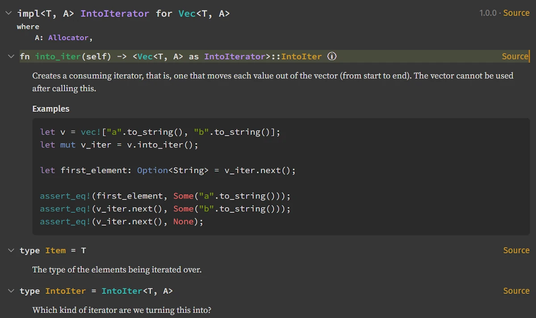The height and width of the screenshot is (318, 536).
Task: Click the orange IntoIter associated type name
Action: click(x=65, y=291)
